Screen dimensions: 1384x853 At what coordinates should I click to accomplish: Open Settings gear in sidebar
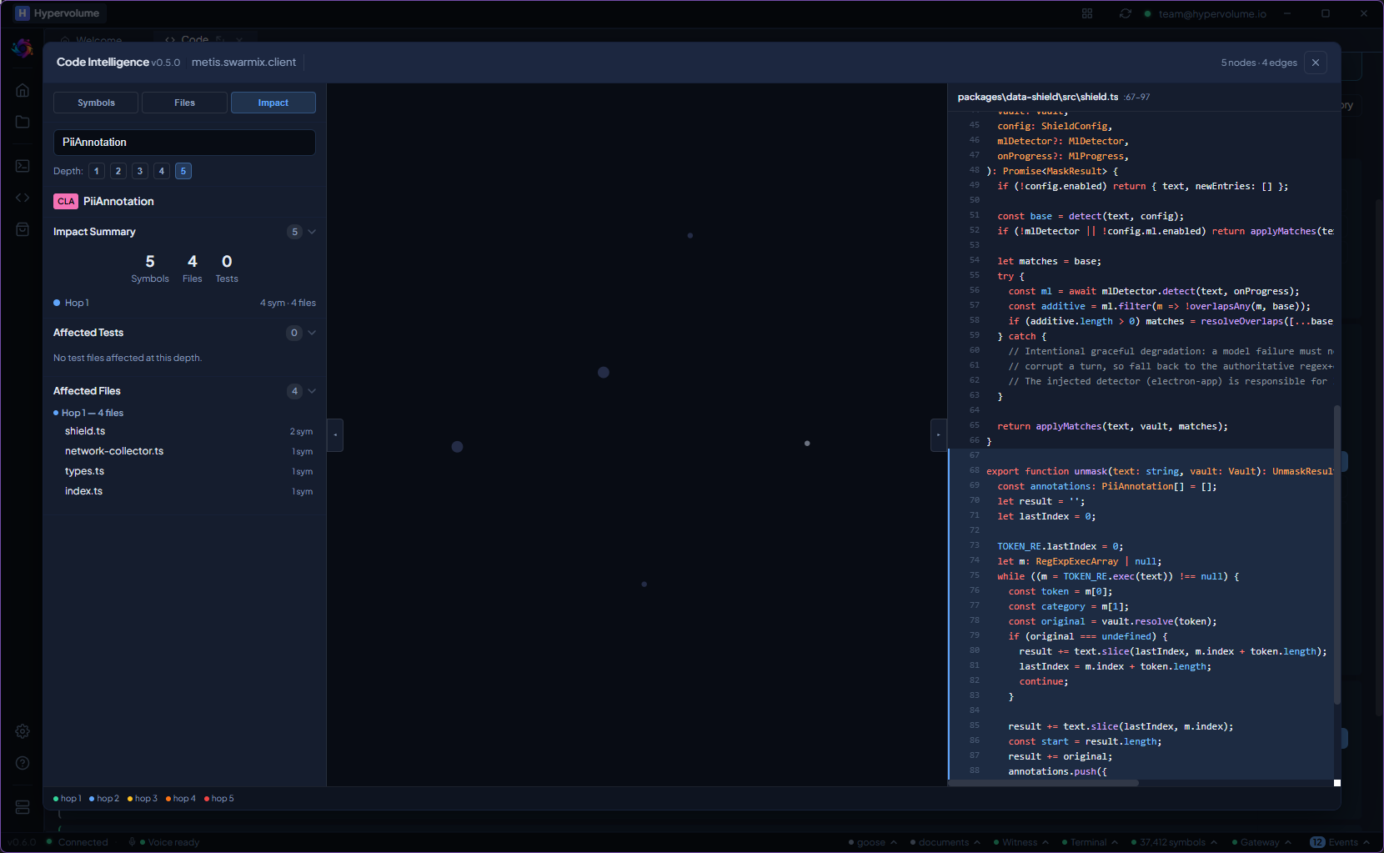pos(23,731)
